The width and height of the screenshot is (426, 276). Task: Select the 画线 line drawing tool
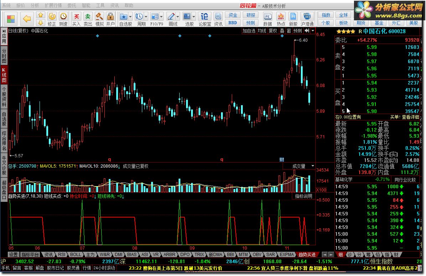[x=171, y=19]
